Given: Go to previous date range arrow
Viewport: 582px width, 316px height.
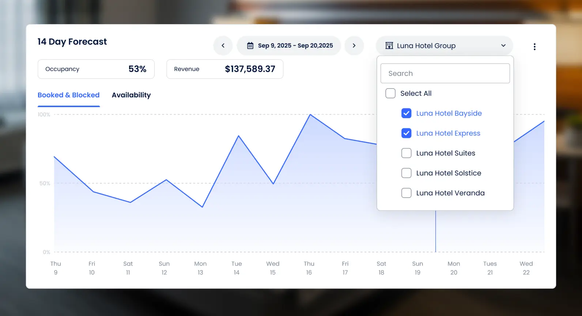Looking at the screenshot, I should pos(223,46).
